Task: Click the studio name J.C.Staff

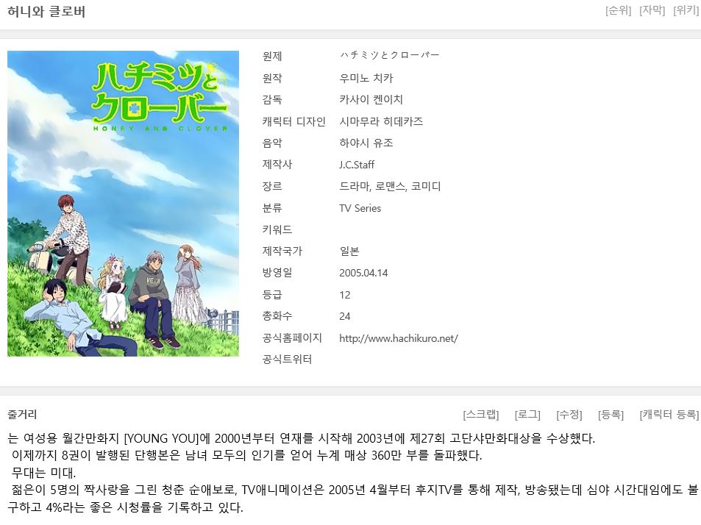Action: tap(357, 165)
